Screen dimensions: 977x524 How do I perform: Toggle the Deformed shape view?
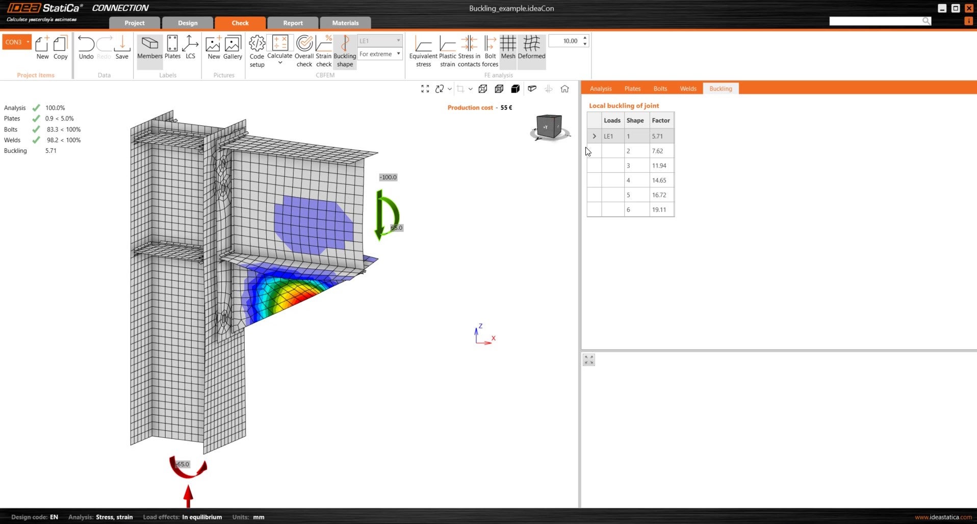click(531, 48)
